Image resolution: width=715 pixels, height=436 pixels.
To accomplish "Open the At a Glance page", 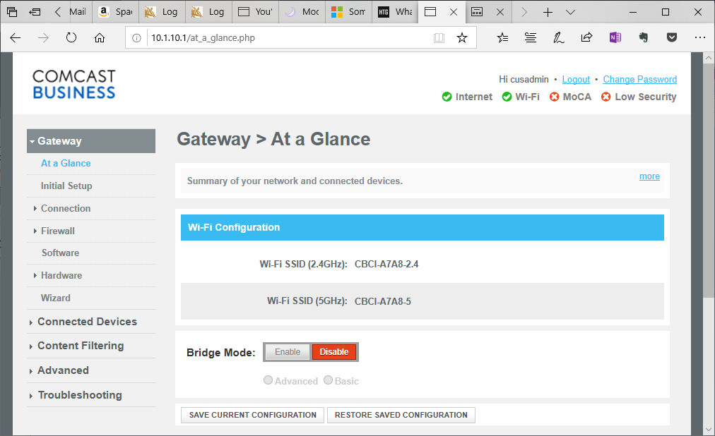I will 66,164.
